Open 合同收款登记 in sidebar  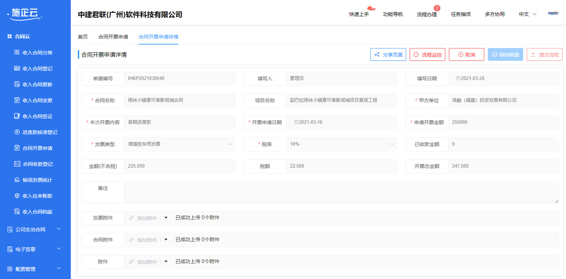(x=37, y=164)
